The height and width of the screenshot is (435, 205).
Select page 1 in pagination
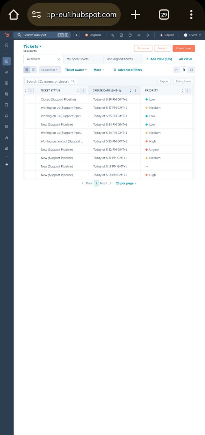(96, 183)
